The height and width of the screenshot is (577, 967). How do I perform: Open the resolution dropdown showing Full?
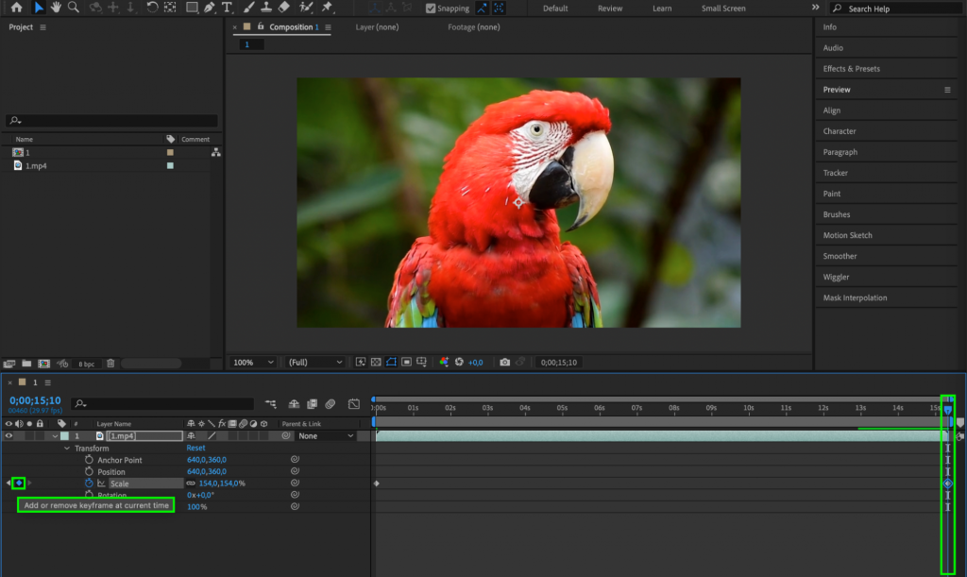tap(314, 362)
